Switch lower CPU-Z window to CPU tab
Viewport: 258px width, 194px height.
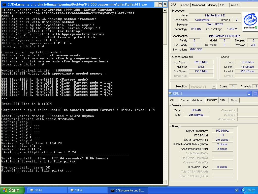pyautogui.click(x=173, y=100)
